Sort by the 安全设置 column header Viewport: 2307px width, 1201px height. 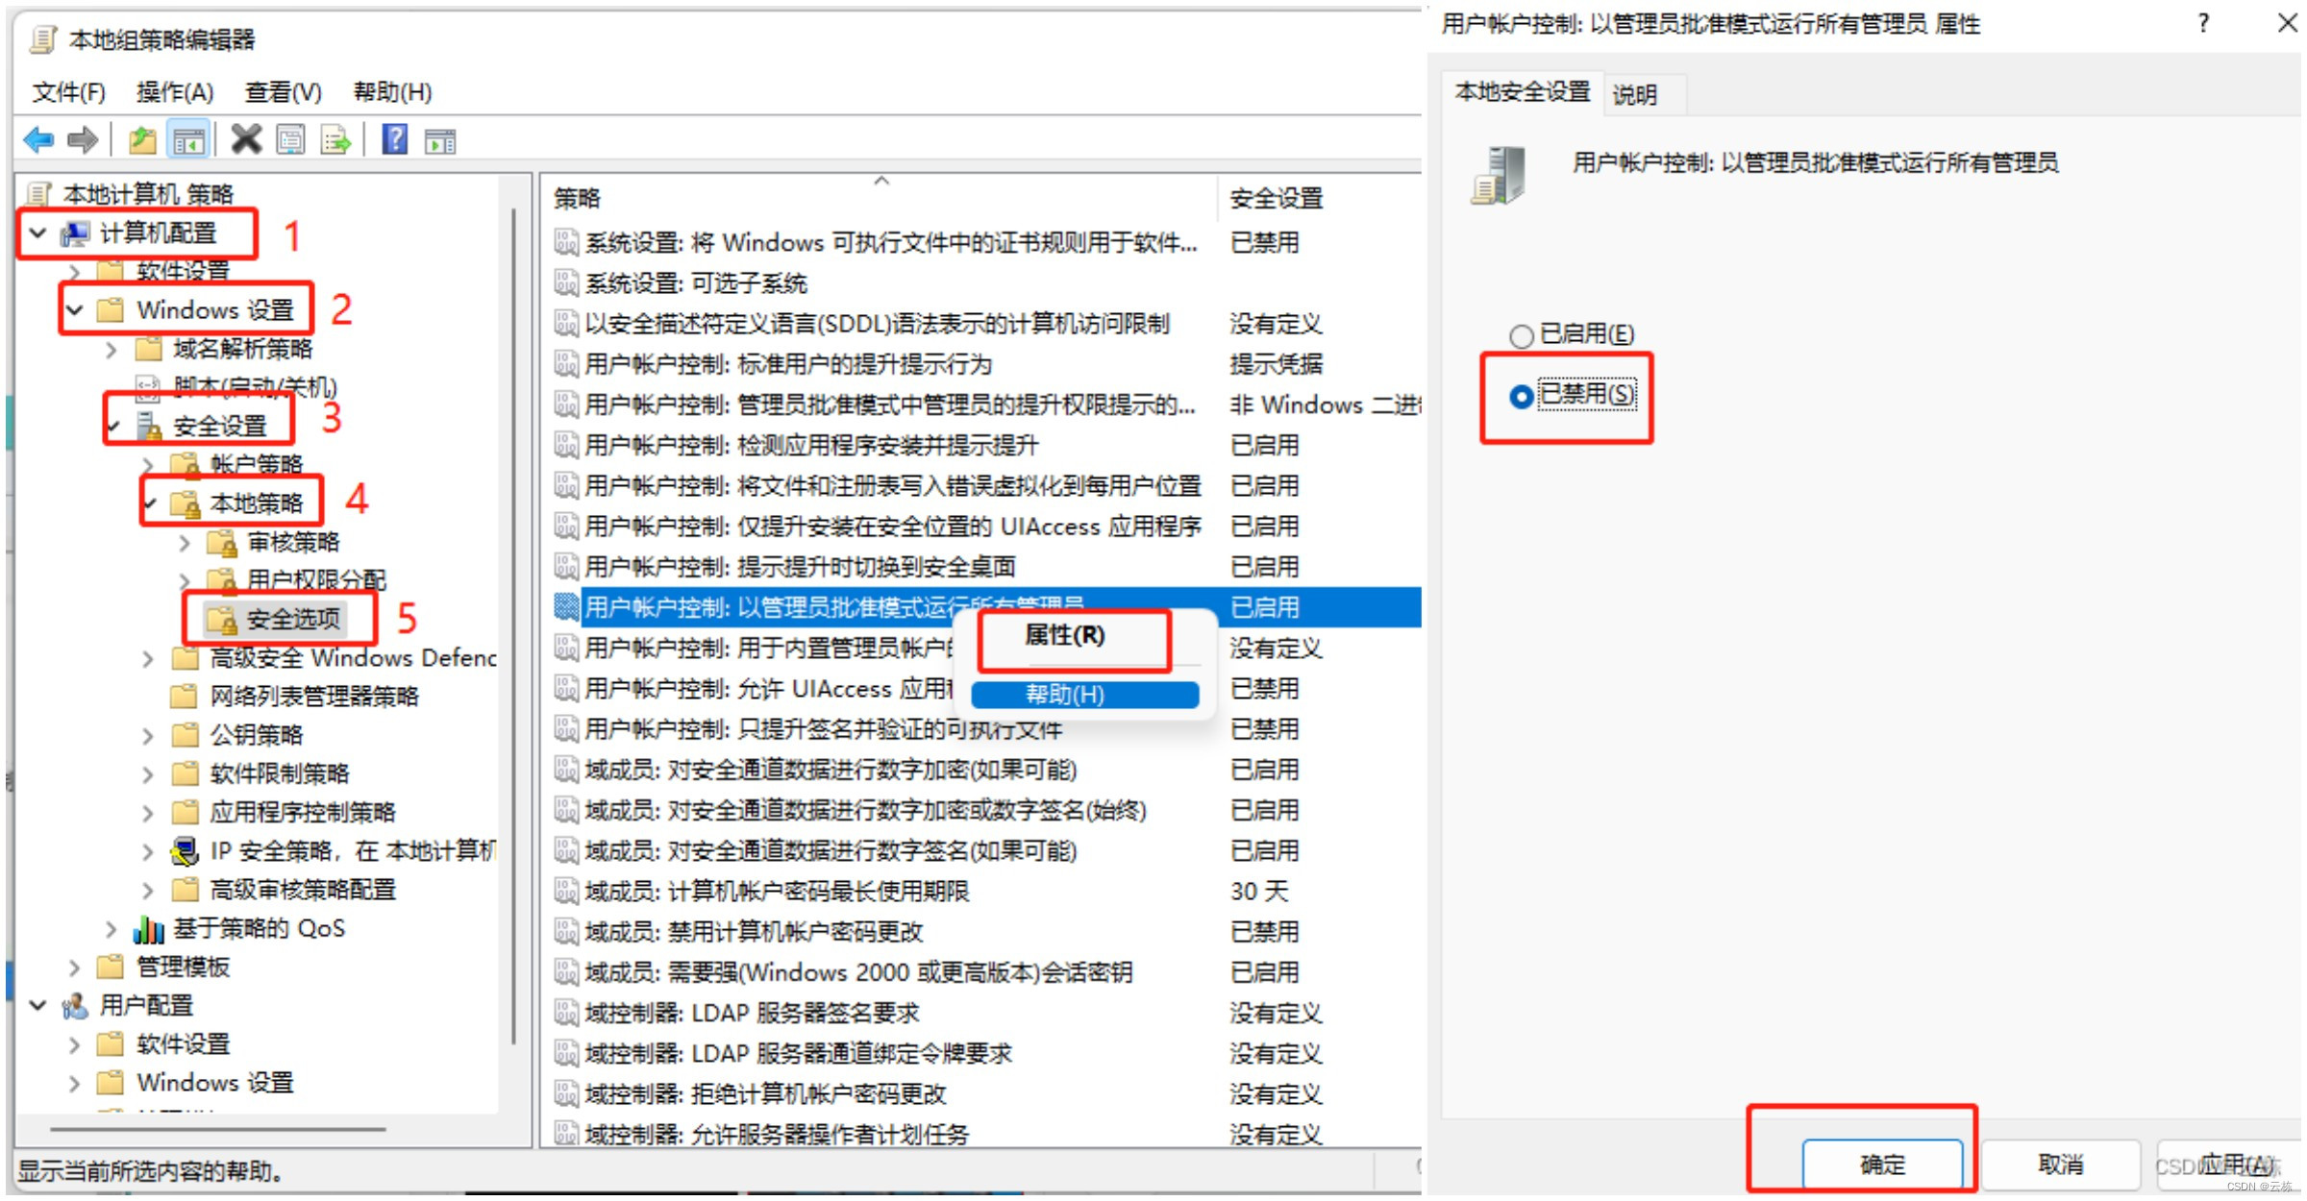point(1319,199)
